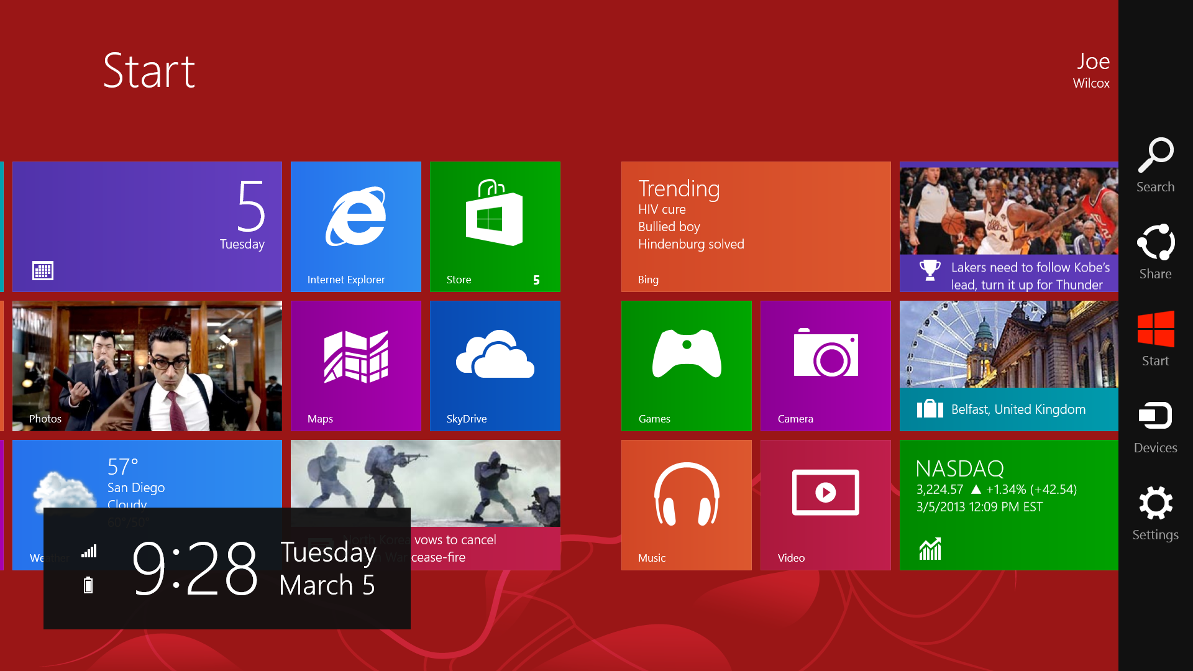Open the Devices charm
This screenshot has height=671, width=1193.
1154,424
